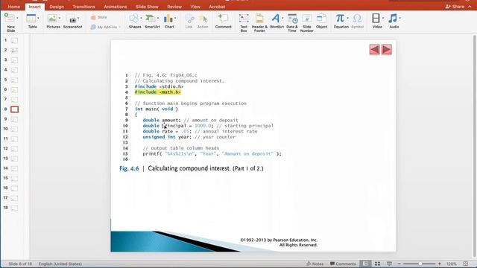Open the Animations tab
Screen dimensions: 477x268
116,7
